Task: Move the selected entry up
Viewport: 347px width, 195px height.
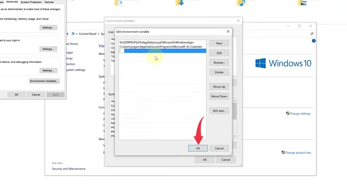Action: click(219, 87)
